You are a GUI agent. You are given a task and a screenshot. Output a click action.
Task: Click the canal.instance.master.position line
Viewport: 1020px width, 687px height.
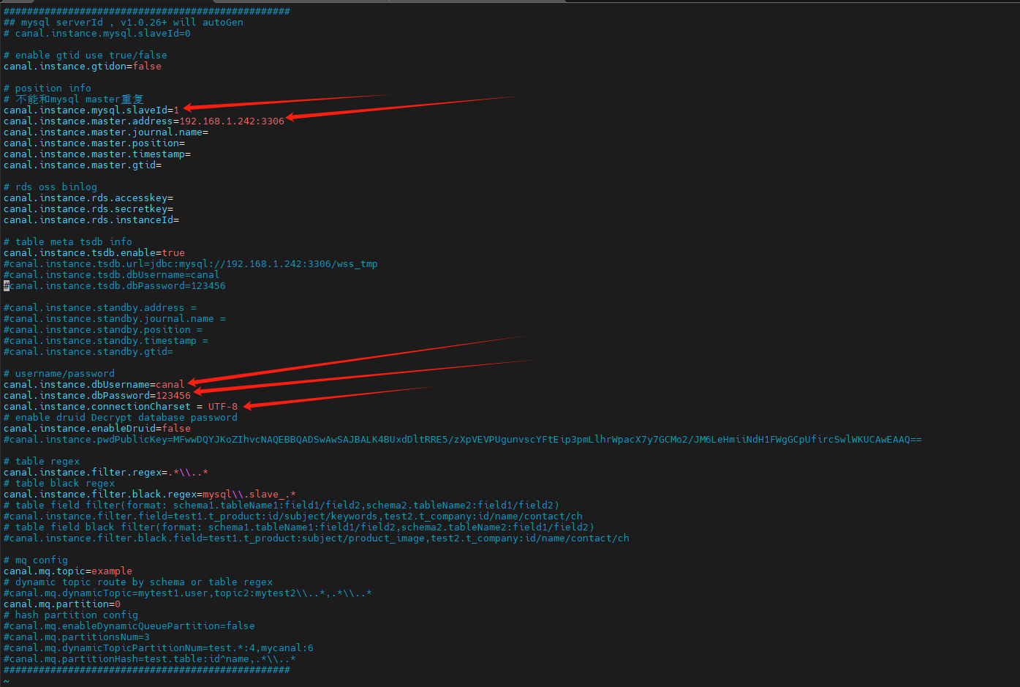(x=94, y=143)
